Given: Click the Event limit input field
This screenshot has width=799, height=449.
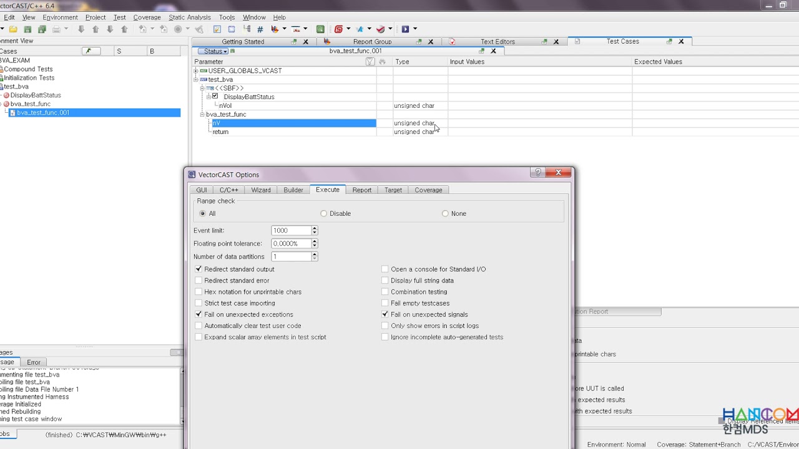Looking at the screenshot, I should (x=291, y=231).
